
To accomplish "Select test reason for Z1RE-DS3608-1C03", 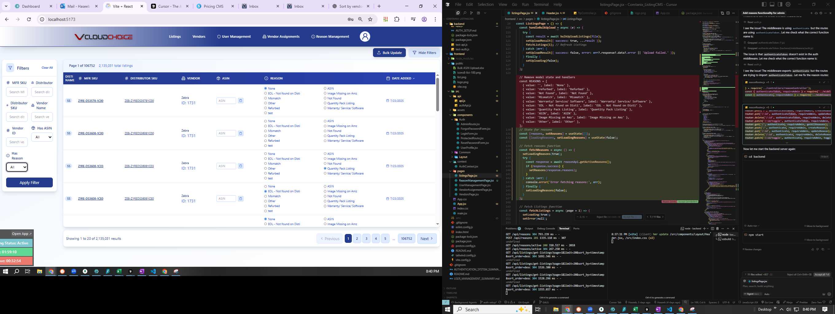I will tap(266, 178).
